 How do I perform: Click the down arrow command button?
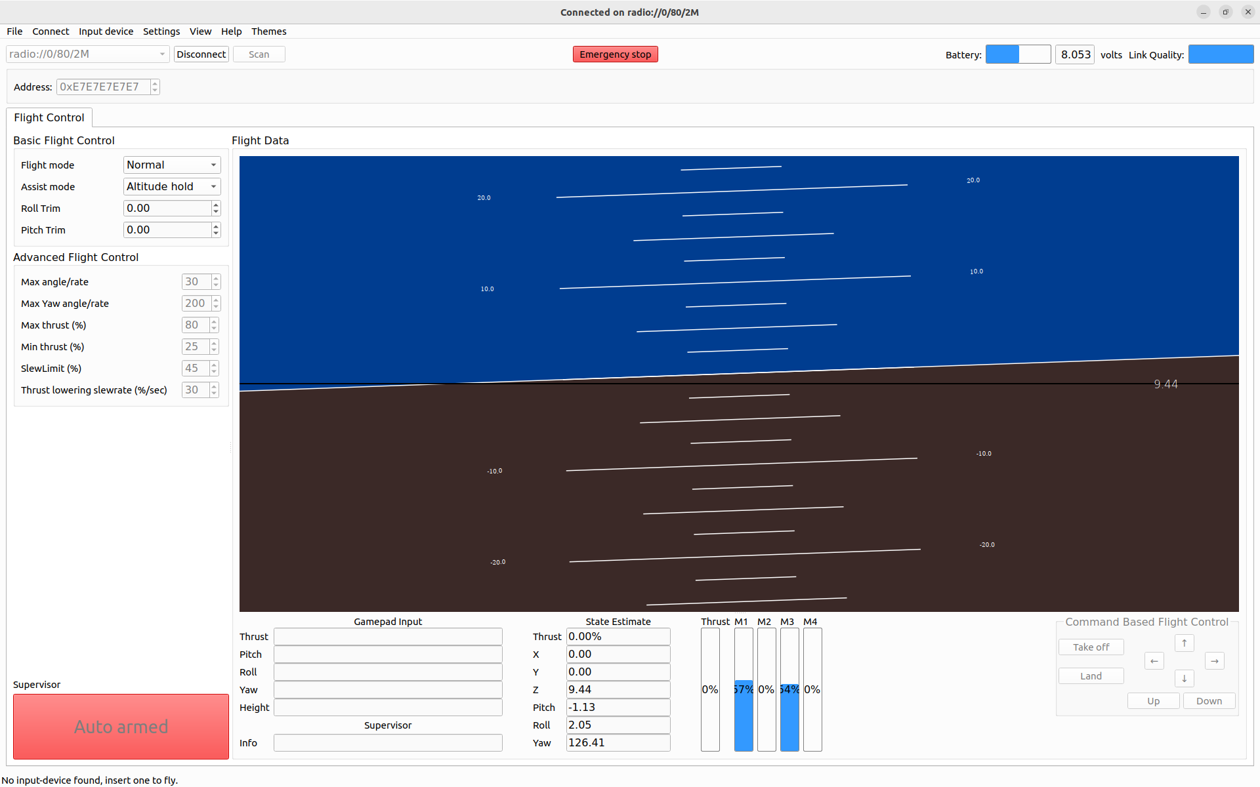1184,679
